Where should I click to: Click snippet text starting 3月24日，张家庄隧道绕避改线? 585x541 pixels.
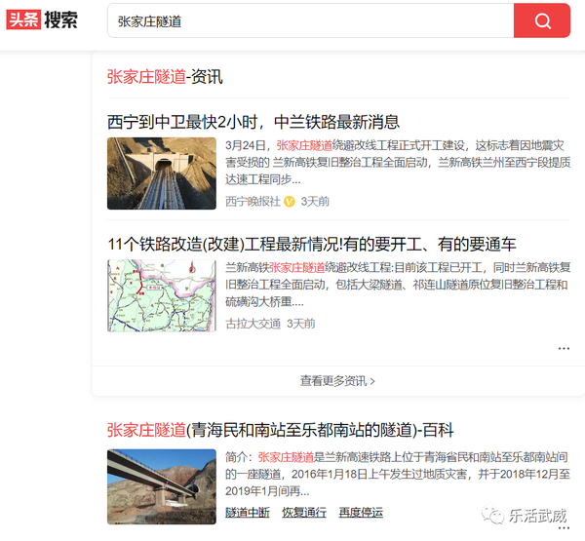click(398, 162)
